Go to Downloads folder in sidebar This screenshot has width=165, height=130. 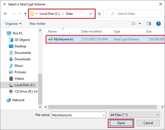pyautogui.click(x=22, y=59)
